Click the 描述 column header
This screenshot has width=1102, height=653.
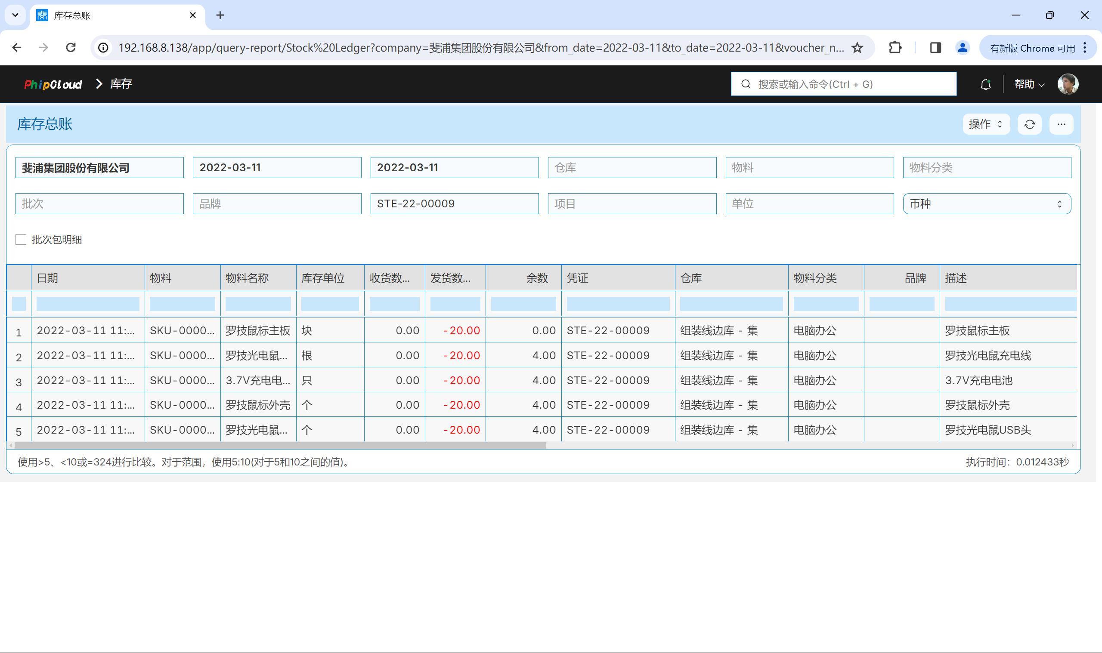pos(1008,278)
